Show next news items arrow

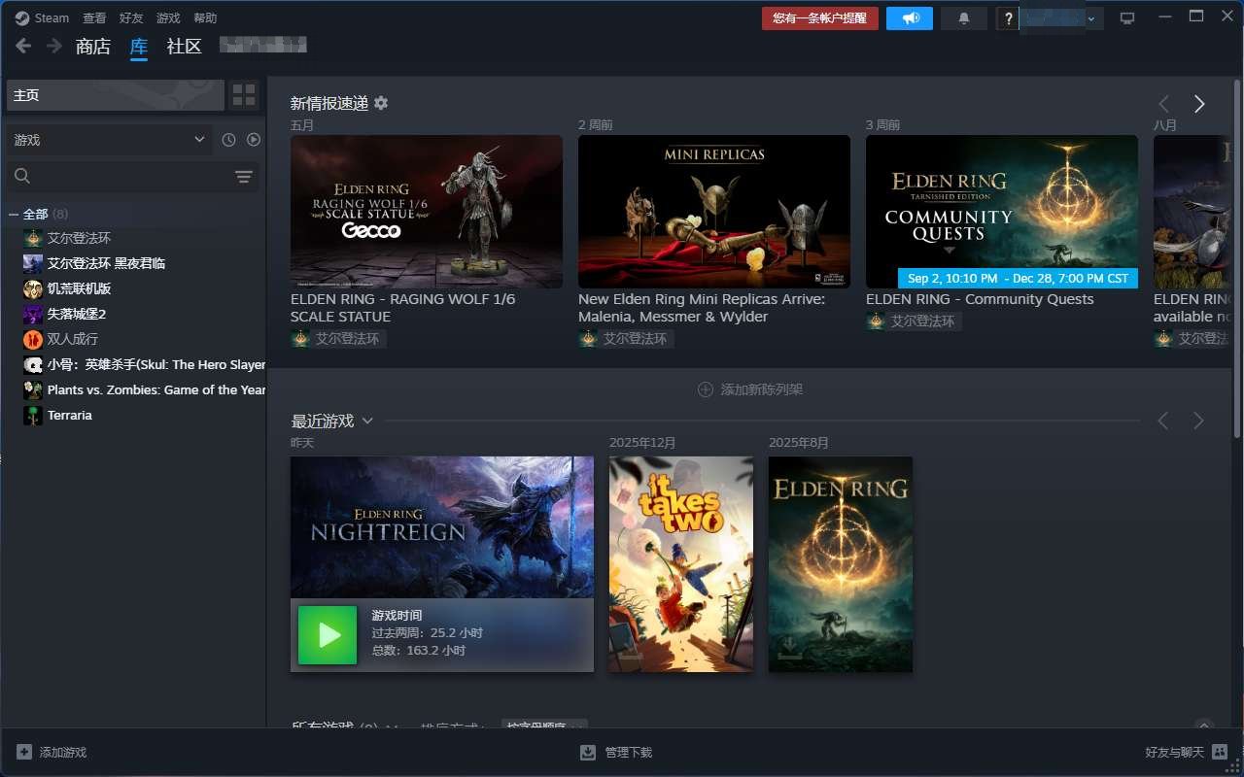pyautogui.click(x=1199, y=104)
